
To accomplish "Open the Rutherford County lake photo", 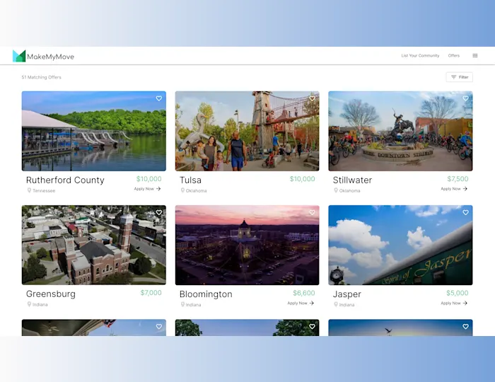I will coord(94,131).
